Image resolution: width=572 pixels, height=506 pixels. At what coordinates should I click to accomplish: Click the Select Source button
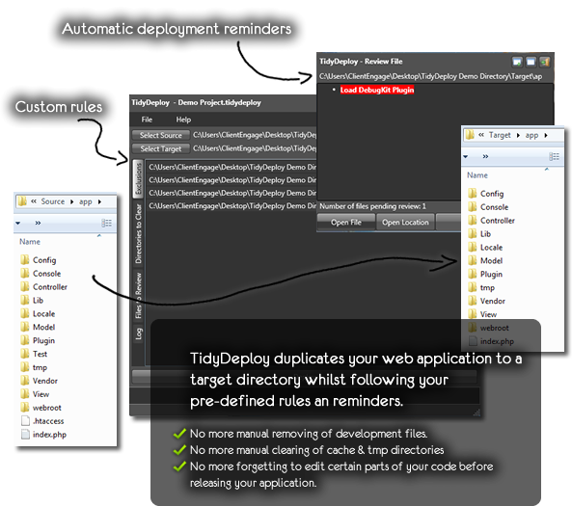click(x=161, y=135)
